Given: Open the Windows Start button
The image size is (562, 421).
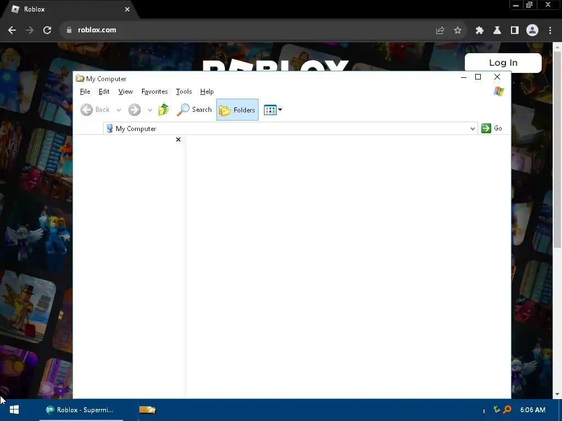Looking at the screenshot, I should point(14,410).
